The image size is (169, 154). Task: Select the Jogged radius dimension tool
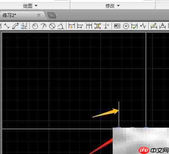tap(44, 26)
